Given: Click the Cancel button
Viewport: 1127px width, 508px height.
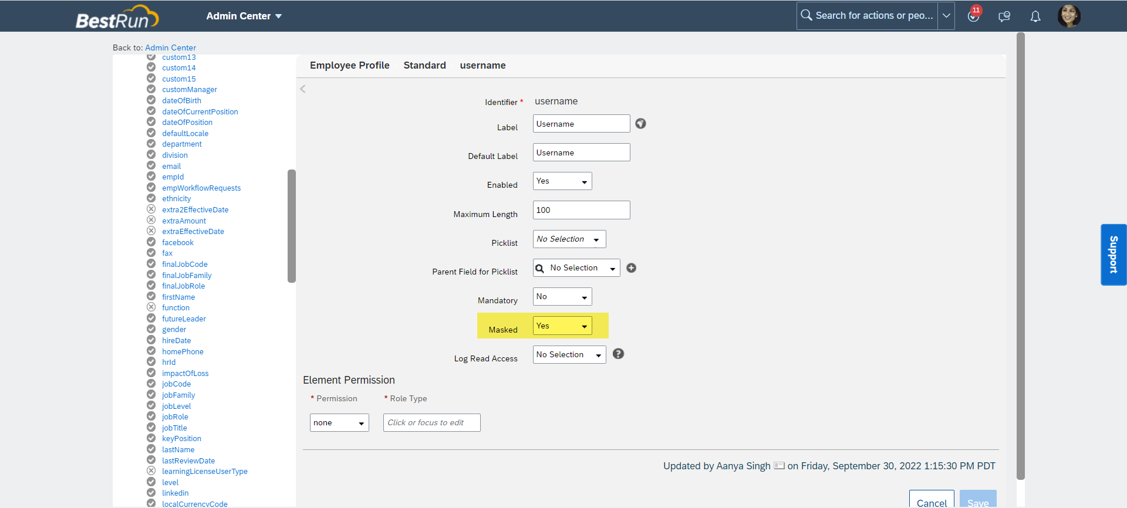Looking at the screenshot, I should tap(932, 499).
